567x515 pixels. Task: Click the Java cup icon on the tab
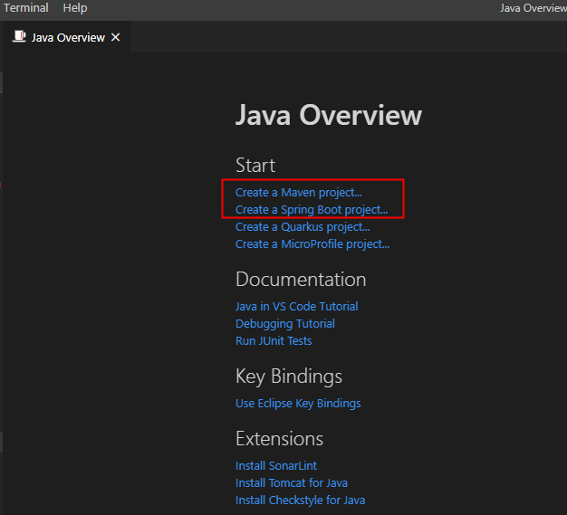point(19,37)
